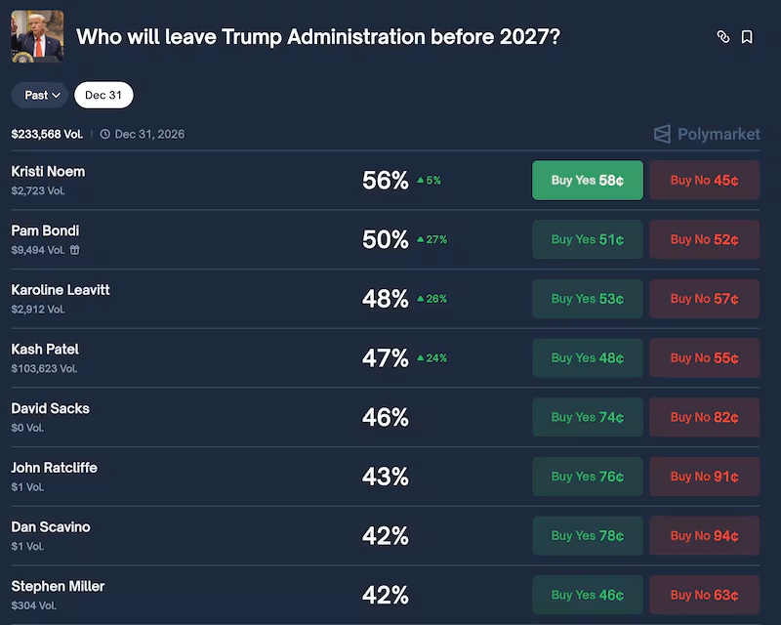Copy the market link via the chain icon

click(x=722, y=36)
